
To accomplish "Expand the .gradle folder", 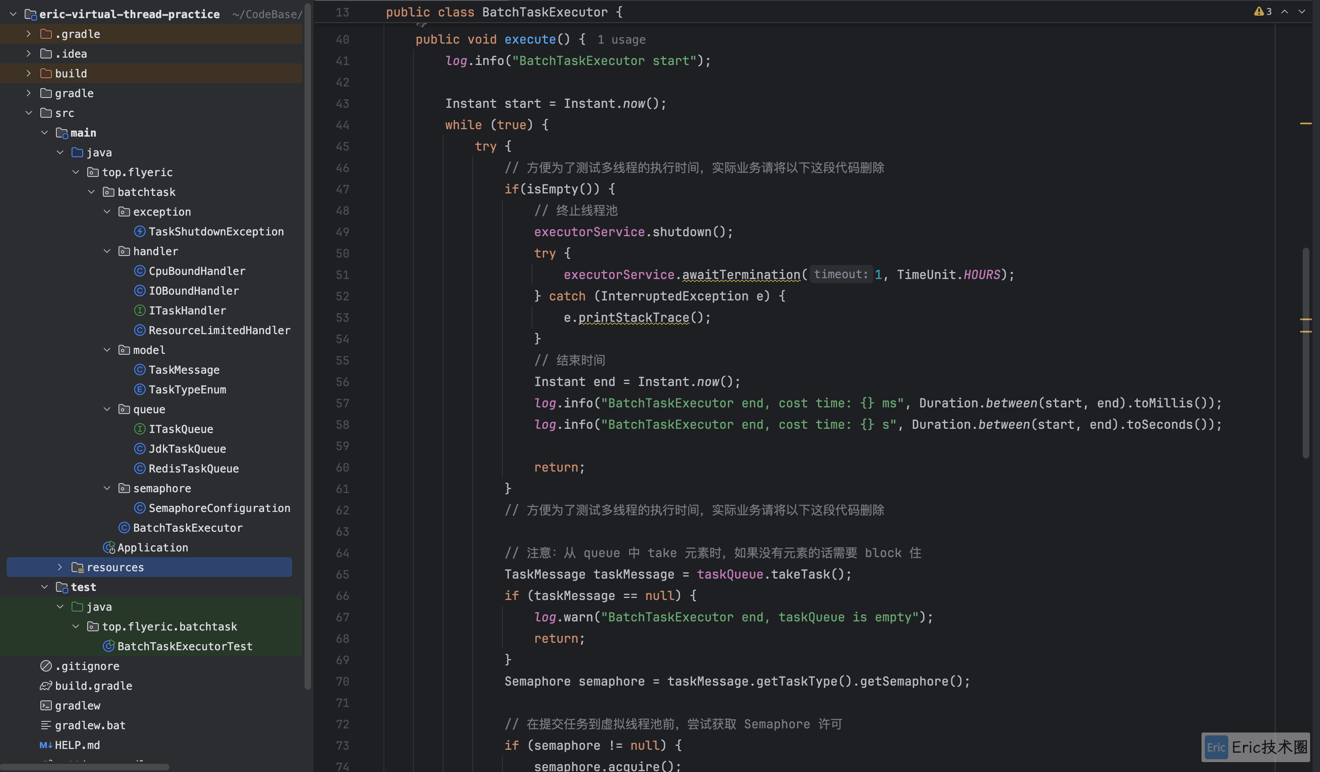I will click(x=29, y=34).
